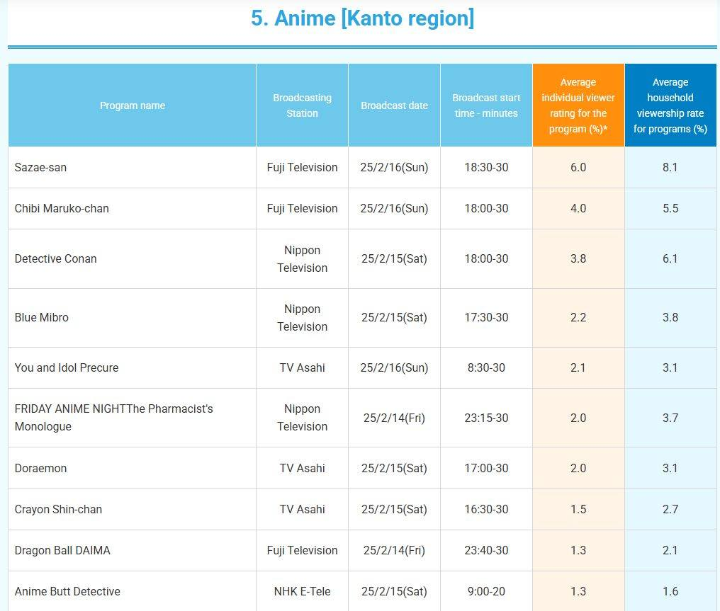The height and width of the screenshot is (611, 720).
Task: Click start time '17:30-30' for Blue Mibro
Action: pyautogui.click(x=486, y=317)
